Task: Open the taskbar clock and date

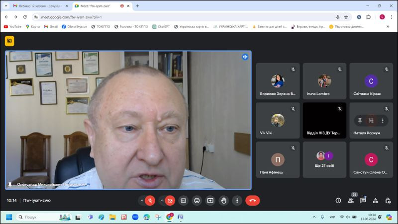Action: tap(368, 217)
